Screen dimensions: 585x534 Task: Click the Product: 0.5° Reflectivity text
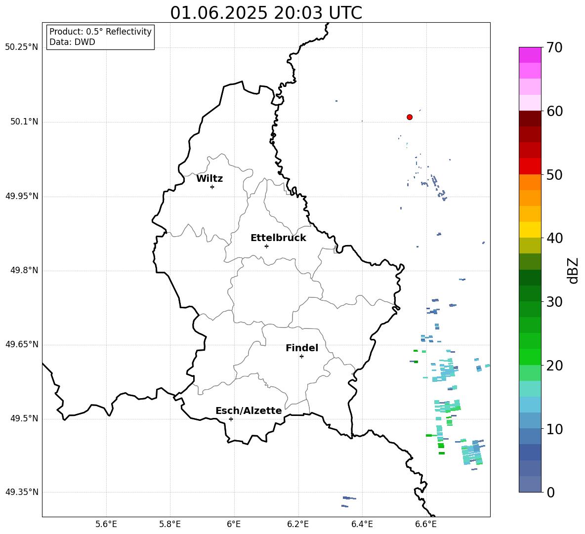pos(100,32)
